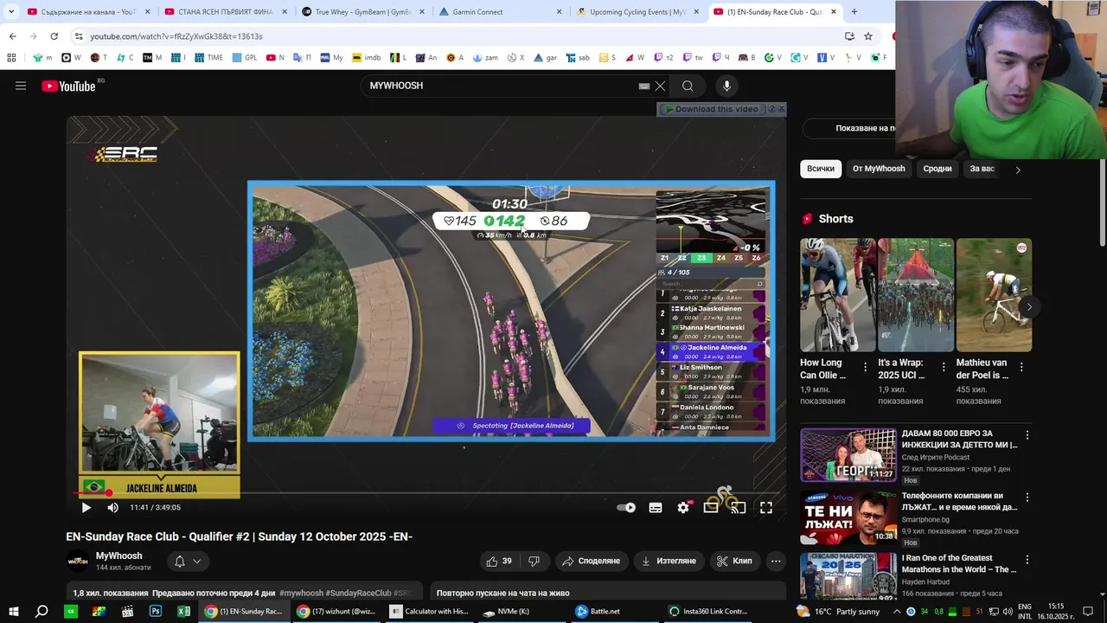Toggle subtitles in video player
Viewport: 1107px width, 623px height.
point(656,508)
